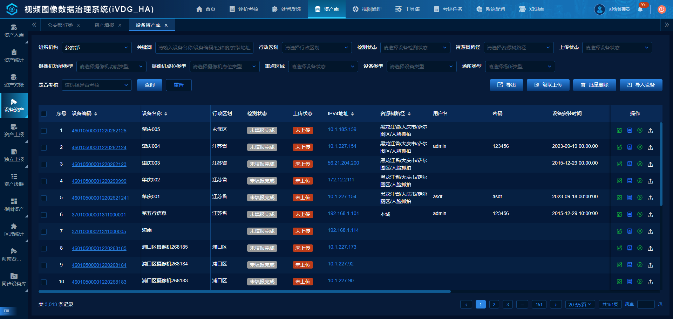
Task: Open the 上传状态 dropdown
Action: (x=617, y=48)
